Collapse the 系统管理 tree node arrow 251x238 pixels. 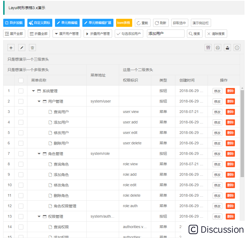pos(33,91)
